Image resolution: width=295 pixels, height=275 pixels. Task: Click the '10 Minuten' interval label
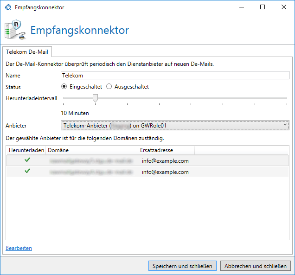[x=75, y=113]
